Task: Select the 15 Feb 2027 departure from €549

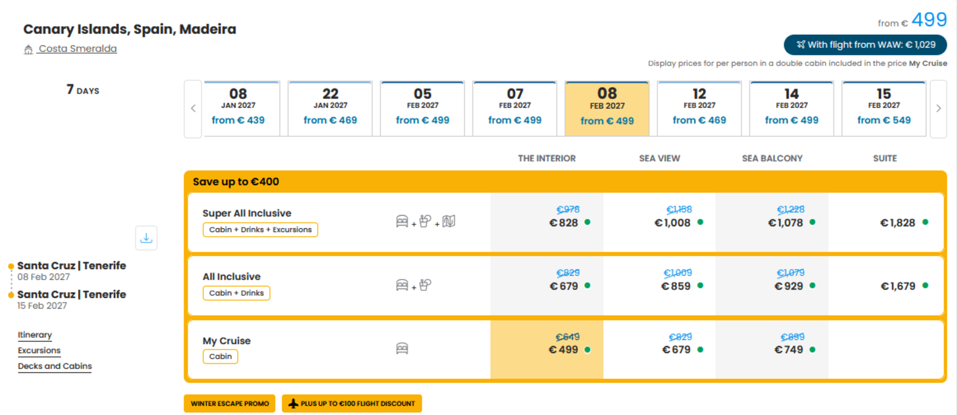Action: [x=884, y=108]
